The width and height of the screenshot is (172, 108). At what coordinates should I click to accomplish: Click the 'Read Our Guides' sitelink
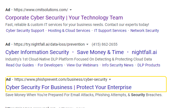(x=20, y=65)
